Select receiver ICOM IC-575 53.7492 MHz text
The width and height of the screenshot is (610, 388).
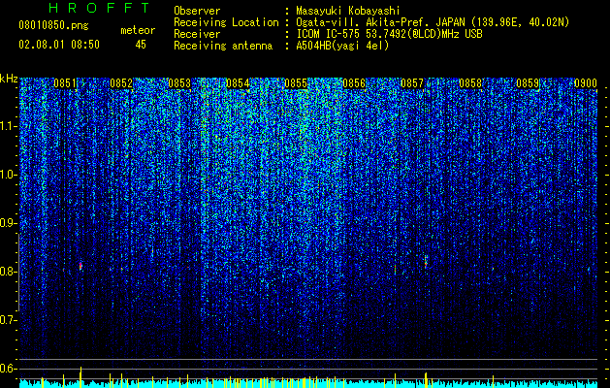click(x=390, y=34)
